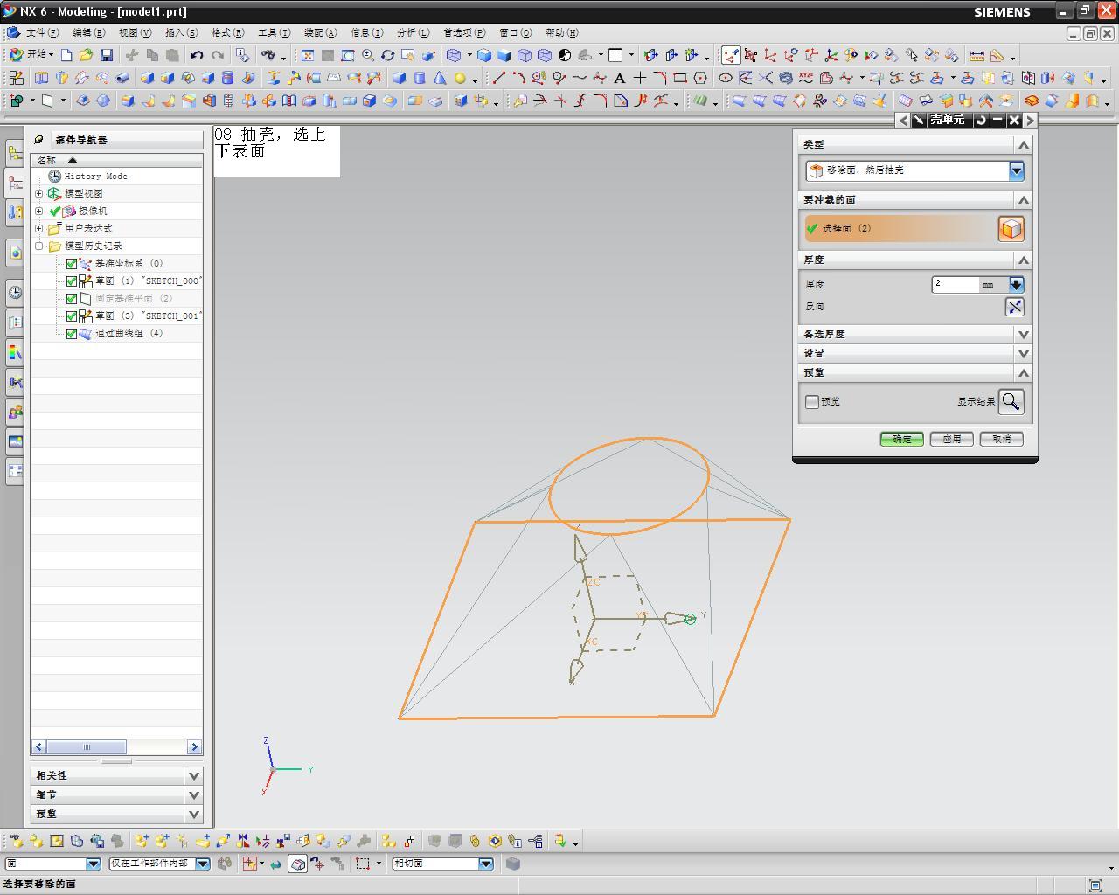1119x895 pixels.
Task: Select the 用户表达式 tree item
Action: coord(88,228)
